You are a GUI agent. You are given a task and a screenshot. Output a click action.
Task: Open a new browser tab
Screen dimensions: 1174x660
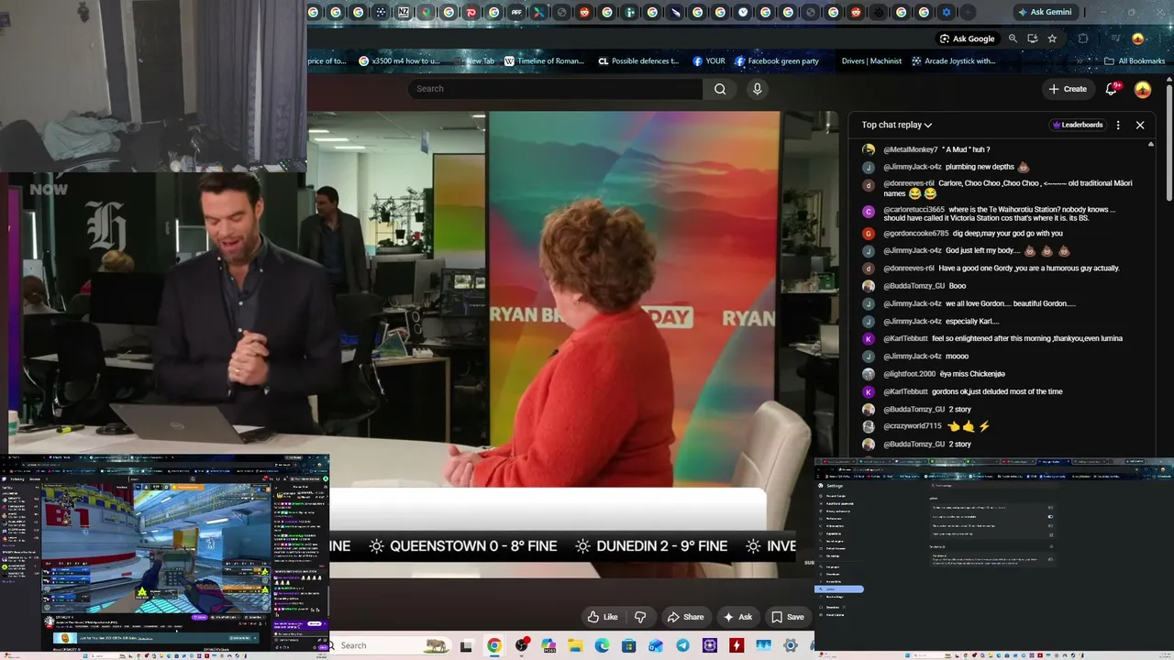pyautogui.click(x=969, y=12)
